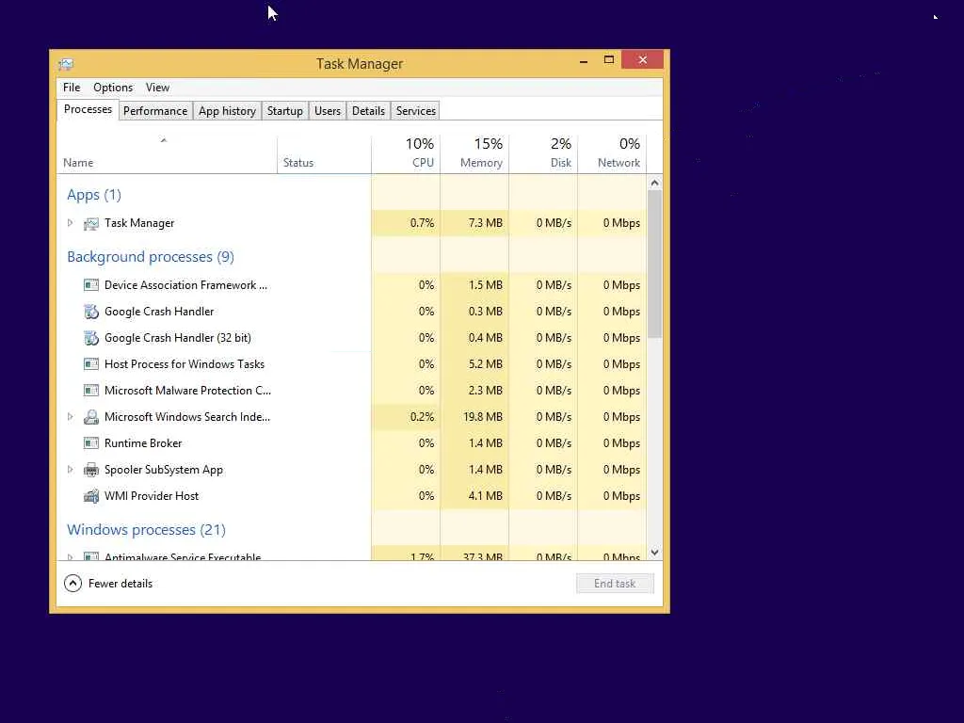This screenshot has width=964, height=723.
Task: Click the Spooler SubSystem App printer icon
Action: point(91,471)
